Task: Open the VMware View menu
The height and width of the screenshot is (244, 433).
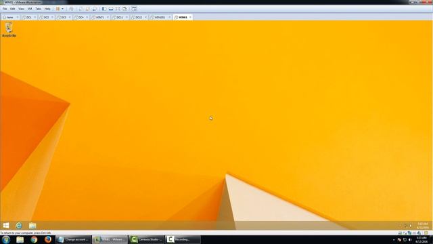Action: coord(21,9)
